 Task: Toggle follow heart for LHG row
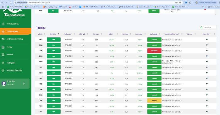point(207,40)
